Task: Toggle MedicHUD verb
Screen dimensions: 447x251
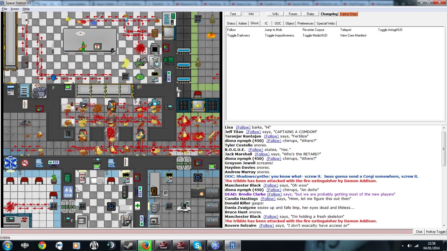Action: pyautogui.click(x=315, y=35)
